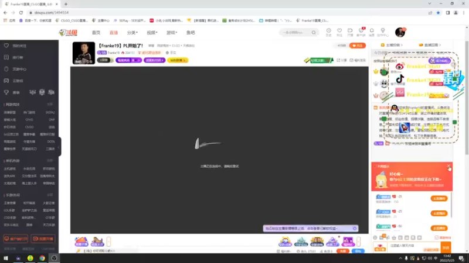Open 我的关注 heart item in sidebar
469x263 pixels.
pos(15,46)
